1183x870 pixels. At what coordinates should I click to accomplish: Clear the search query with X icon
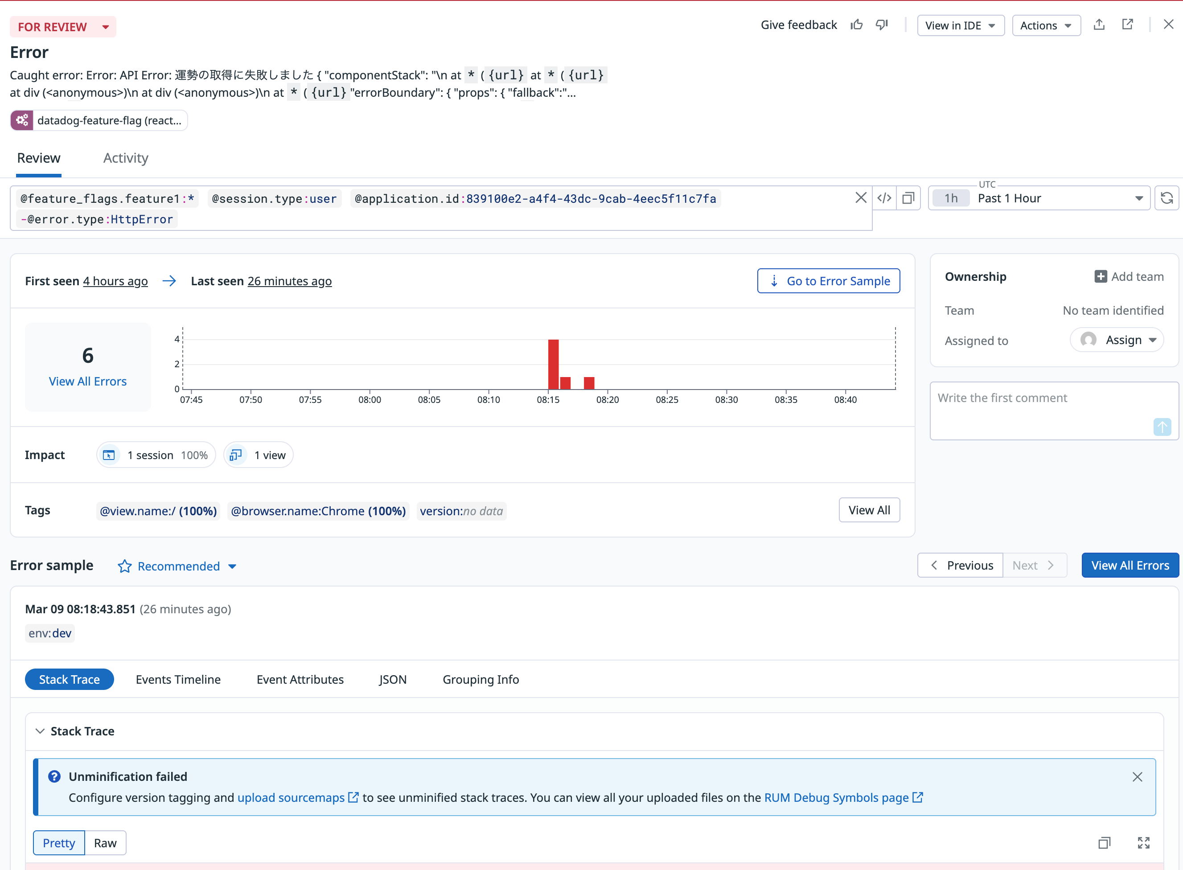[x=861, y=198]
